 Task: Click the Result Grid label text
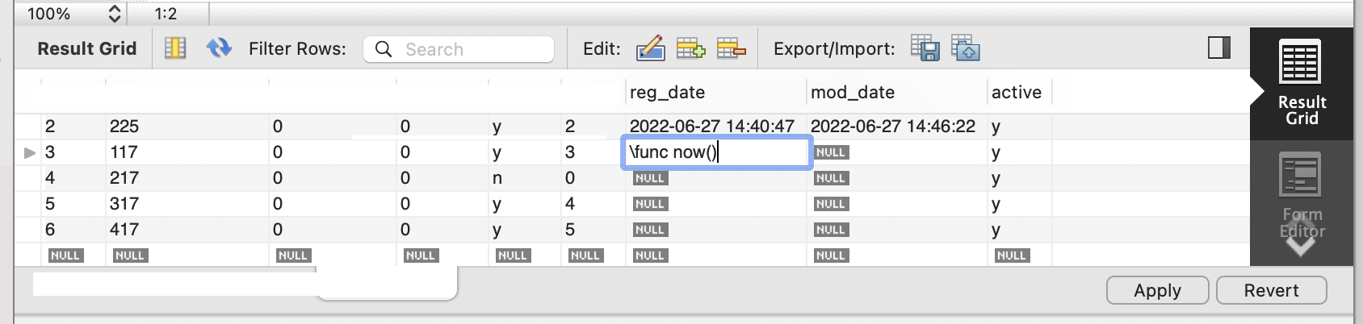click(87, 48)
